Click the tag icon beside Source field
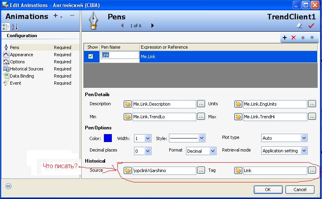Image resolution: width=322 pixels, height=199 pixels. (x=127, y=171)
